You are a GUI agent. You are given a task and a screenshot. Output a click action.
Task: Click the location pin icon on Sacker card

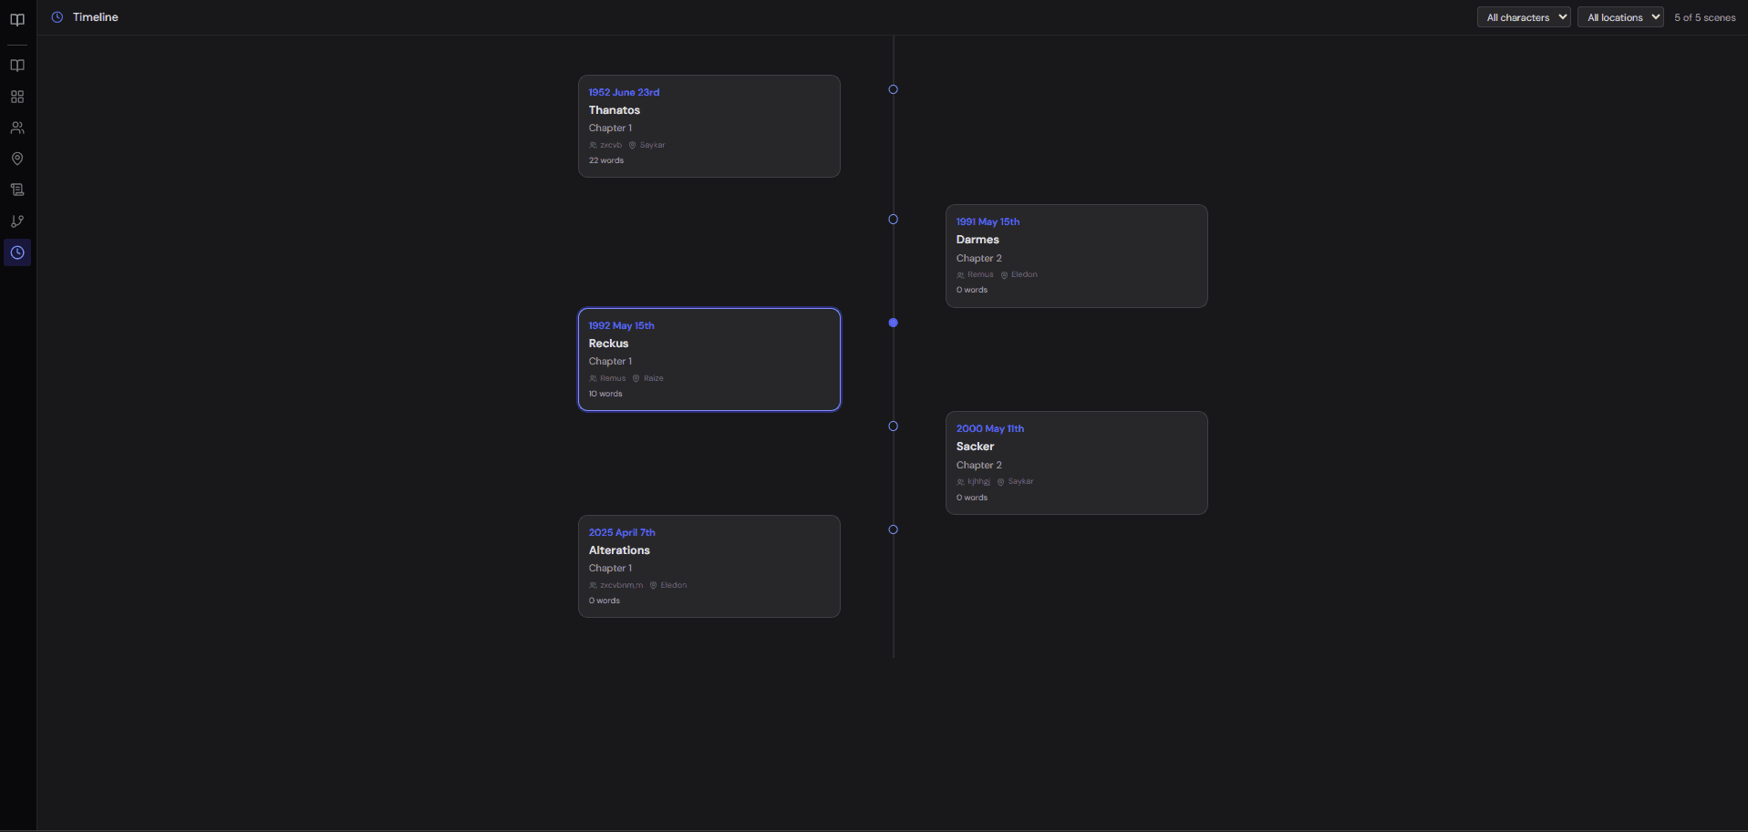[x=1000, y=481]
